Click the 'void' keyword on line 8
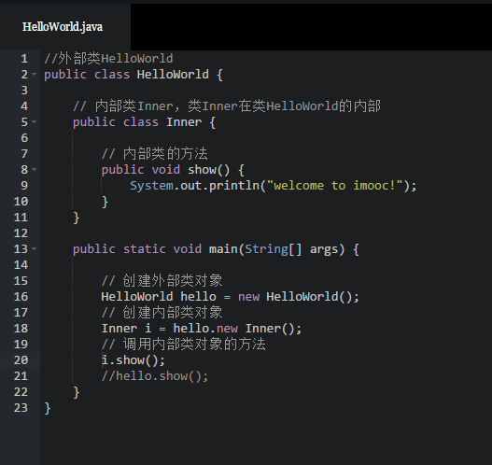The image size is (492, 465). (166, 170)
